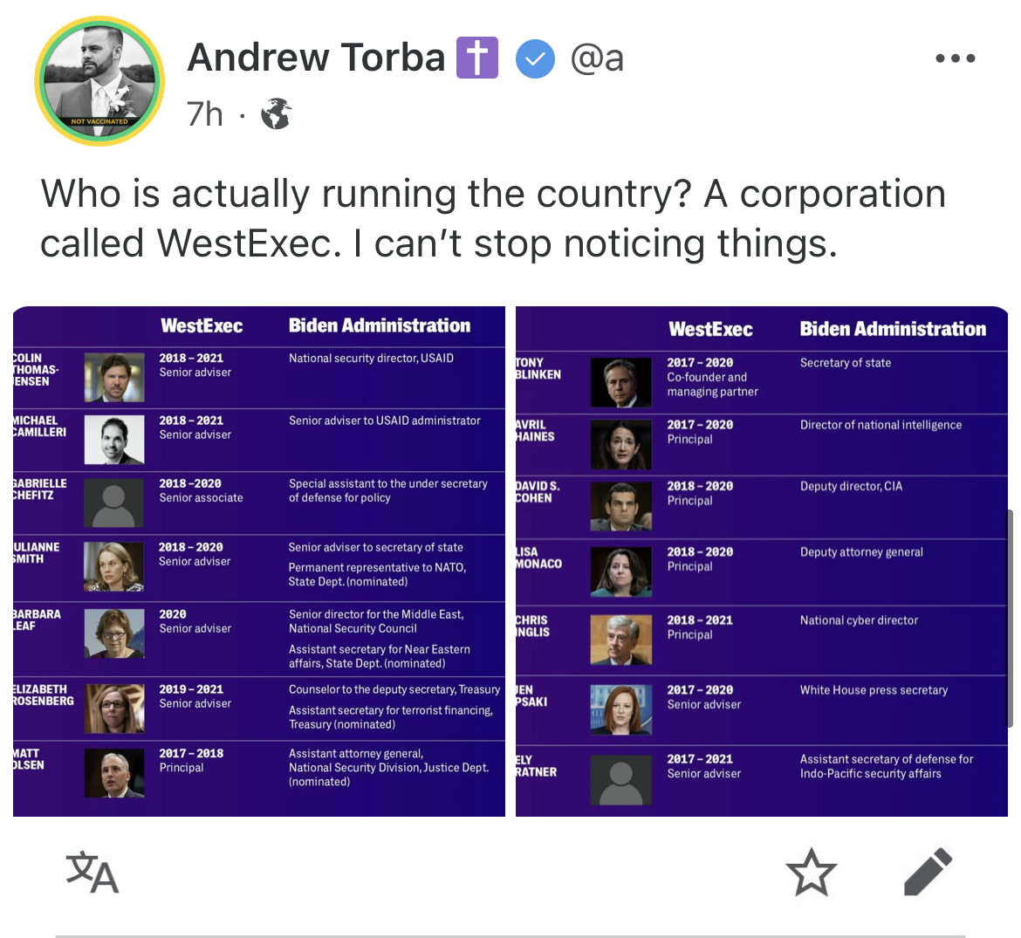Click the post text about WestExec
1021x938 pixels.
tap(493, 218)
